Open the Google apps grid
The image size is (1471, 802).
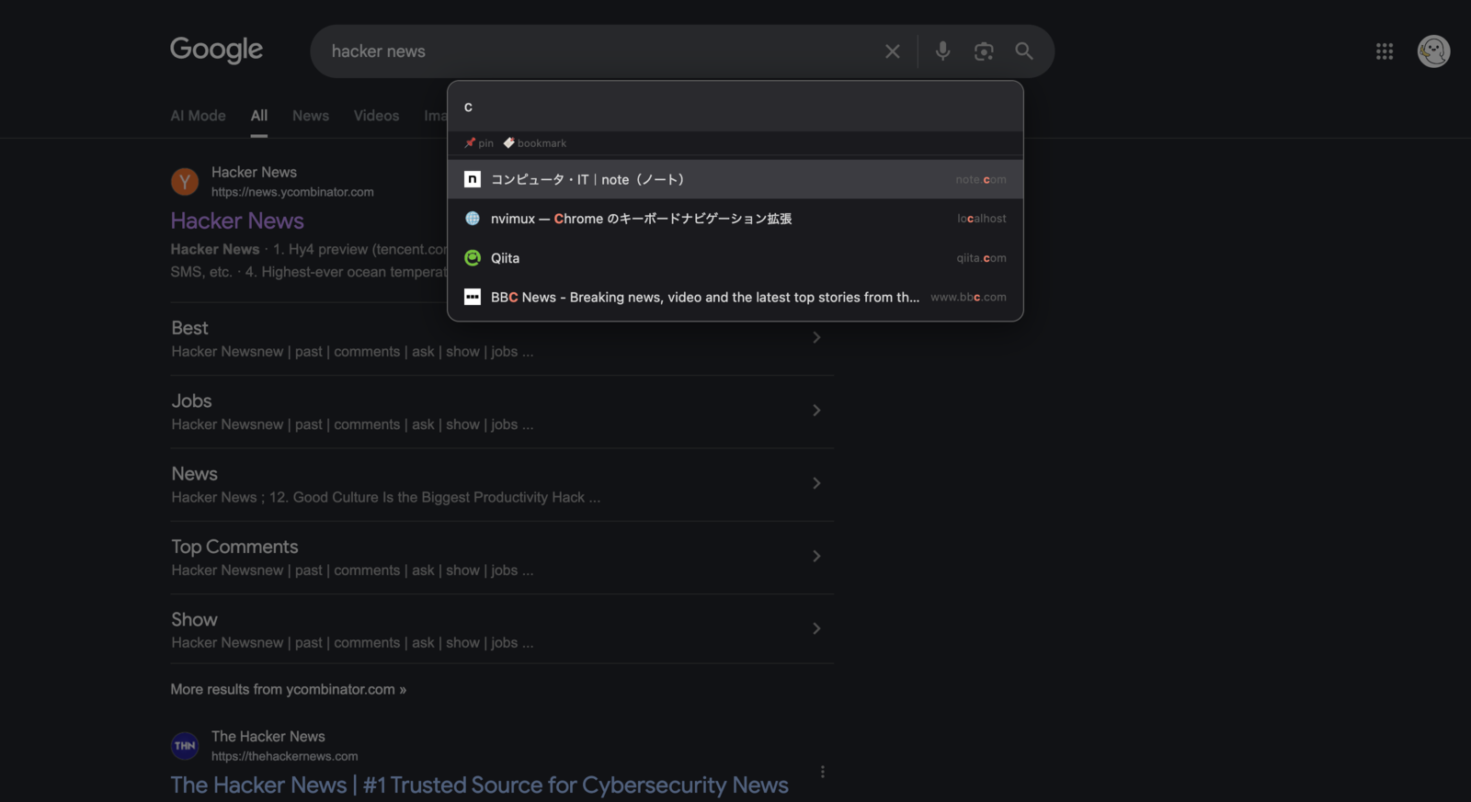coord(1385,51)
